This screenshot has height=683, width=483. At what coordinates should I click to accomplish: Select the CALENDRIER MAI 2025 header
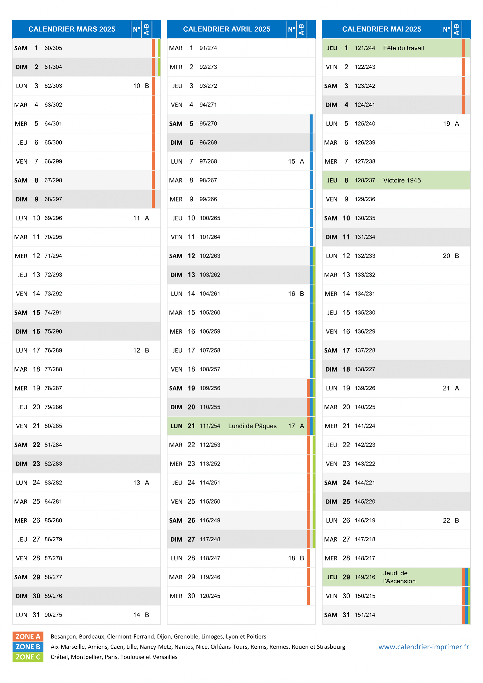382,29
